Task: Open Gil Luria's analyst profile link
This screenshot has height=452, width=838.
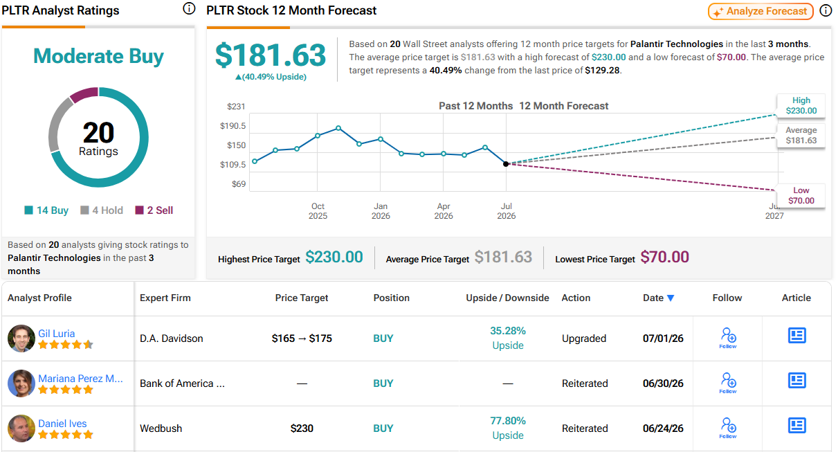Action: pos(57,333)
